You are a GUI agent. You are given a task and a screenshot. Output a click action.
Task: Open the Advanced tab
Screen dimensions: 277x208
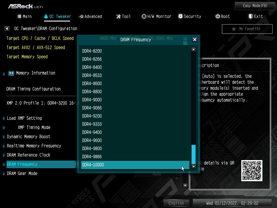click(x=90, y=17)
